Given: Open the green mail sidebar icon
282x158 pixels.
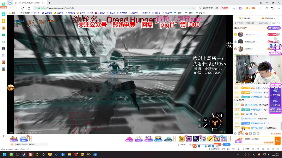Looking at the screenshot, I should pyautogui.click(x=4, y=35).
